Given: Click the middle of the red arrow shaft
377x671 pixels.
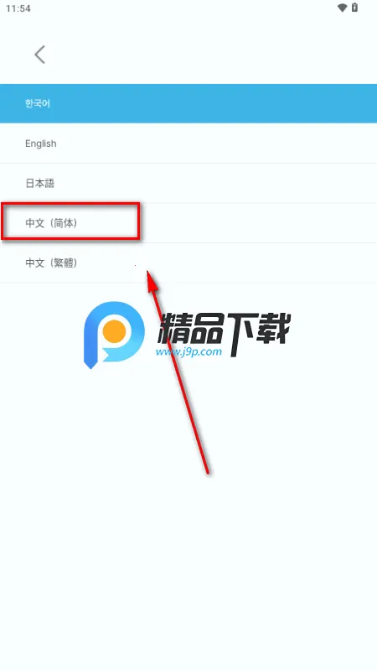Looking at the screenshot, I should 179,372.
